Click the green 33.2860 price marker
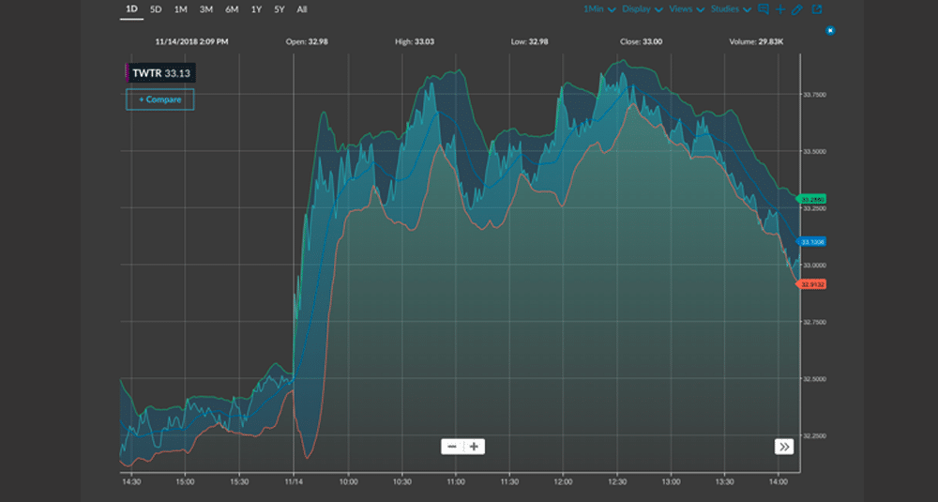 click(x=811, y=199)
